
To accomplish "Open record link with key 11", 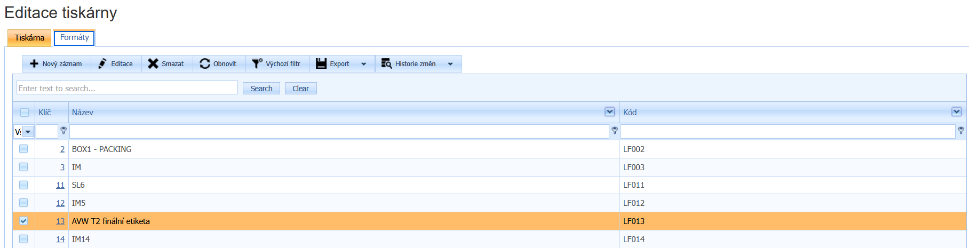I will point(60,185).
